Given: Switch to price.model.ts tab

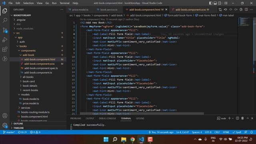Looking at the screenshot, I should (78, 10).
